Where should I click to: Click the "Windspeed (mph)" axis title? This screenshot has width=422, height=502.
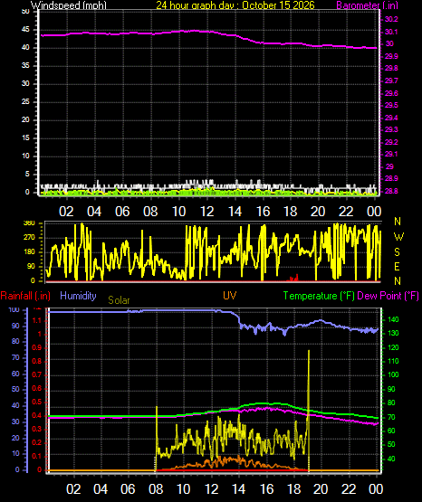(x=69, y=5)
